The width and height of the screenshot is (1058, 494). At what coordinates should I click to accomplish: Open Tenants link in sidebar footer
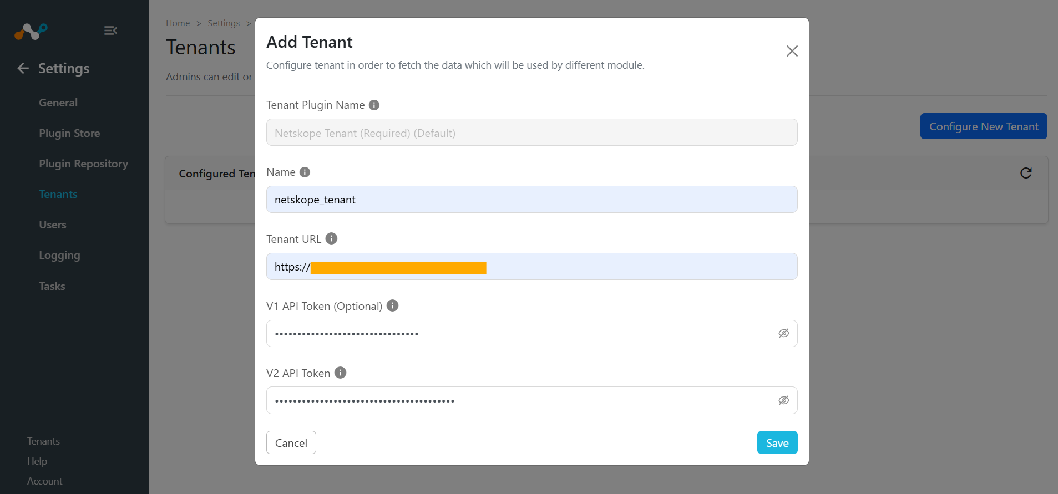43,441
